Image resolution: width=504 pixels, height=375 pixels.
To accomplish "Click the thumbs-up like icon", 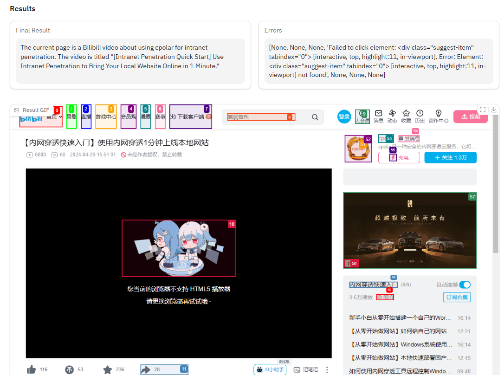I will [32, 369].
